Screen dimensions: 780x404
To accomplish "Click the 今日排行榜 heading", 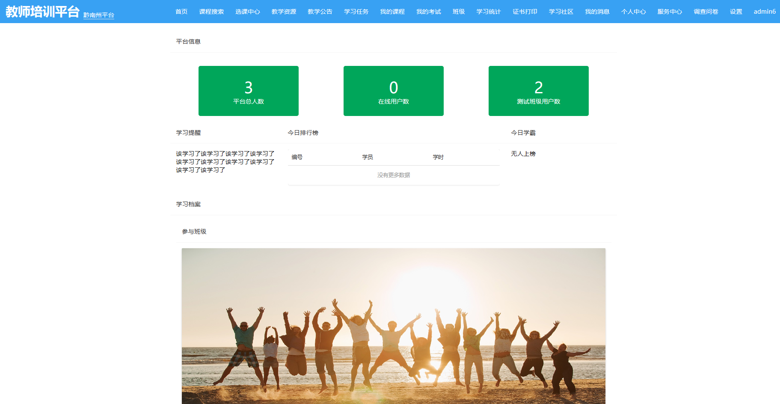I will (303, 133).
